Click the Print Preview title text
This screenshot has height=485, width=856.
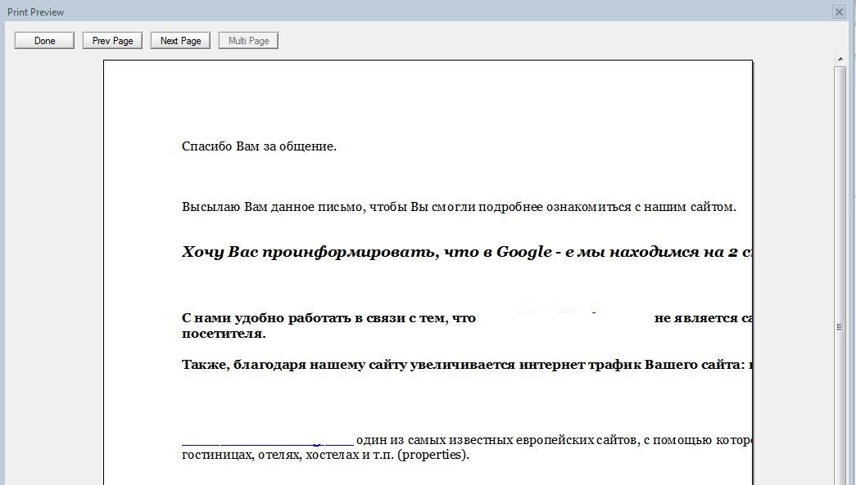pos(36,12)
